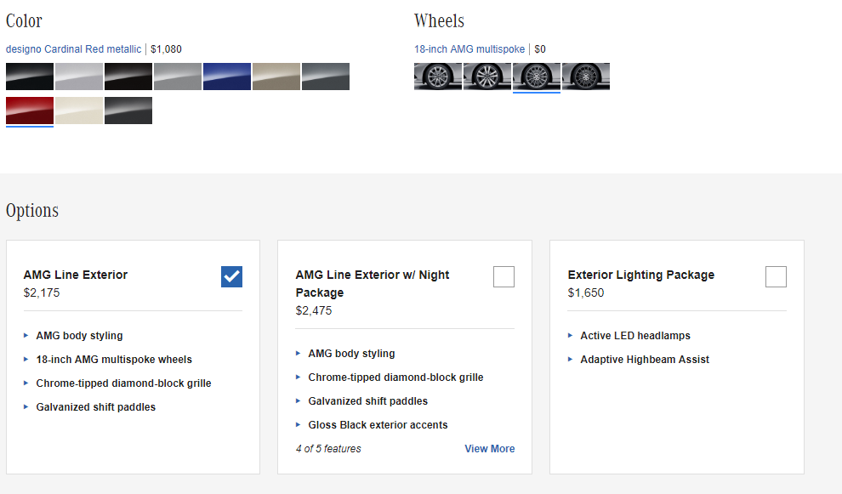The width and height of the screenshot is (842, 494).
Task: Expand 18-inch AMG multispoke wheels feature
Action: (x=114, y=359)
